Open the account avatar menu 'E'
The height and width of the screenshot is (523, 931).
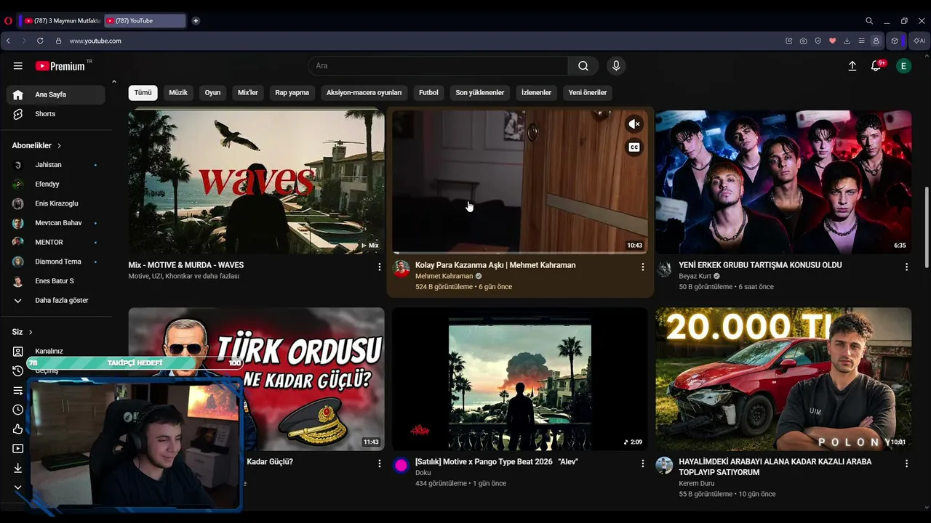[x=903, y=66]
